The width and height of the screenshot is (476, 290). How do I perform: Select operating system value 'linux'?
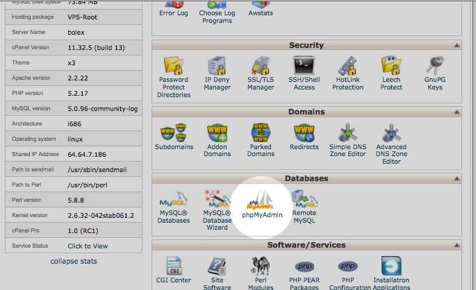click(x=75, y=139)
